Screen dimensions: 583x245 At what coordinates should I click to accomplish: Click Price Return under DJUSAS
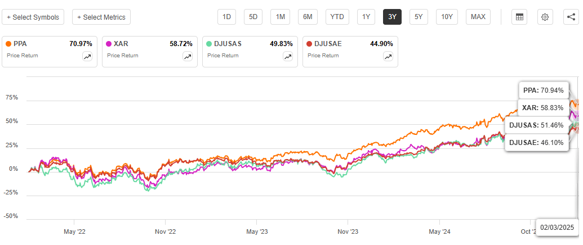(223, 56)
